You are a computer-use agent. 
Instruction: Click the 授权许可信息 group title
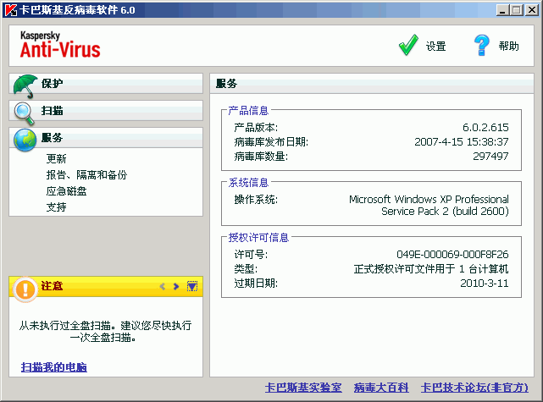(258, 237)
